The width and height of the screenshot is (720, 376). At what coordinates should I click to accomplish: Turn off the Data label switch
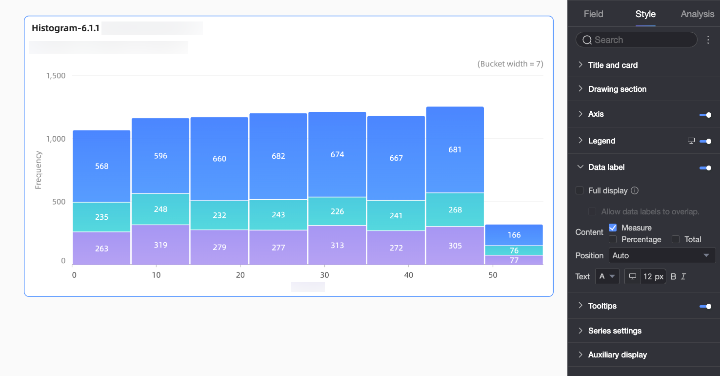coord(705,168)
